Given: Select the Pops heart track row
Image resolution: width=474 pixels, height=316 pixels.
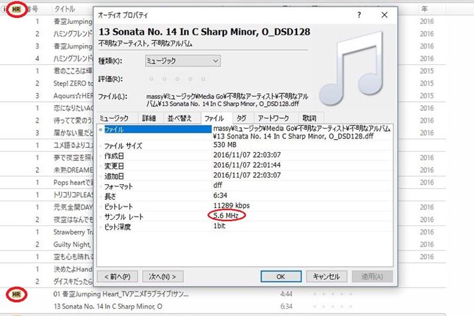Looking at the screenshot, I should (x=73, y=182).
